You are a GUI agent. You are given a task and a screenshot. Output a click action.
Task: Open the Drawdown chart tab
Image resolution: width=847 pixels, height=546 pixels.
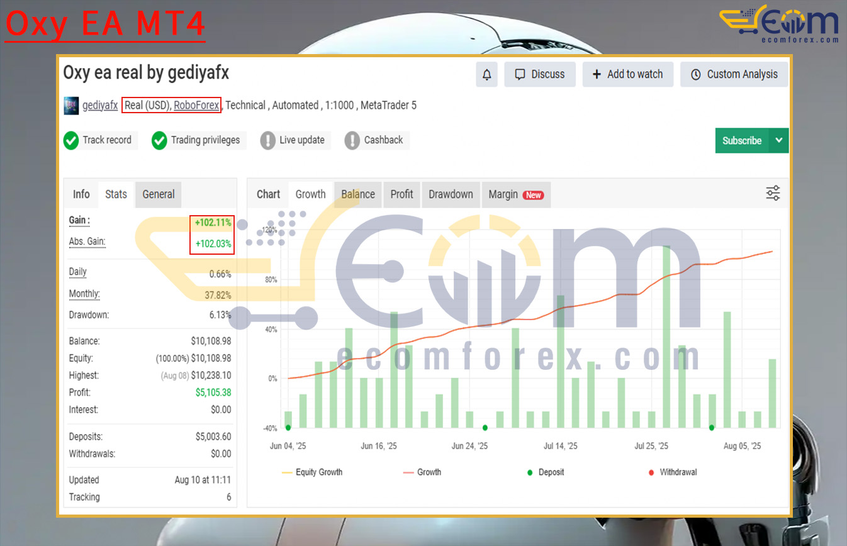(x=451, y=194)
